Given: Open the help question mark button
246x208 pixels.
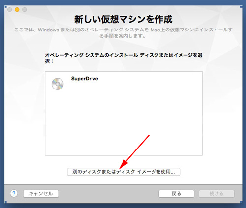Looking at the screenshot, I should point(14,193).
